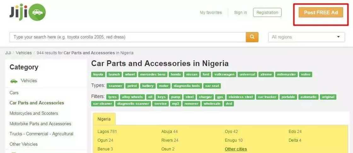Screen dimensions: 353x153
Task: Click the volvo tag
Action: pyautogui.click(x=305, y=74)
